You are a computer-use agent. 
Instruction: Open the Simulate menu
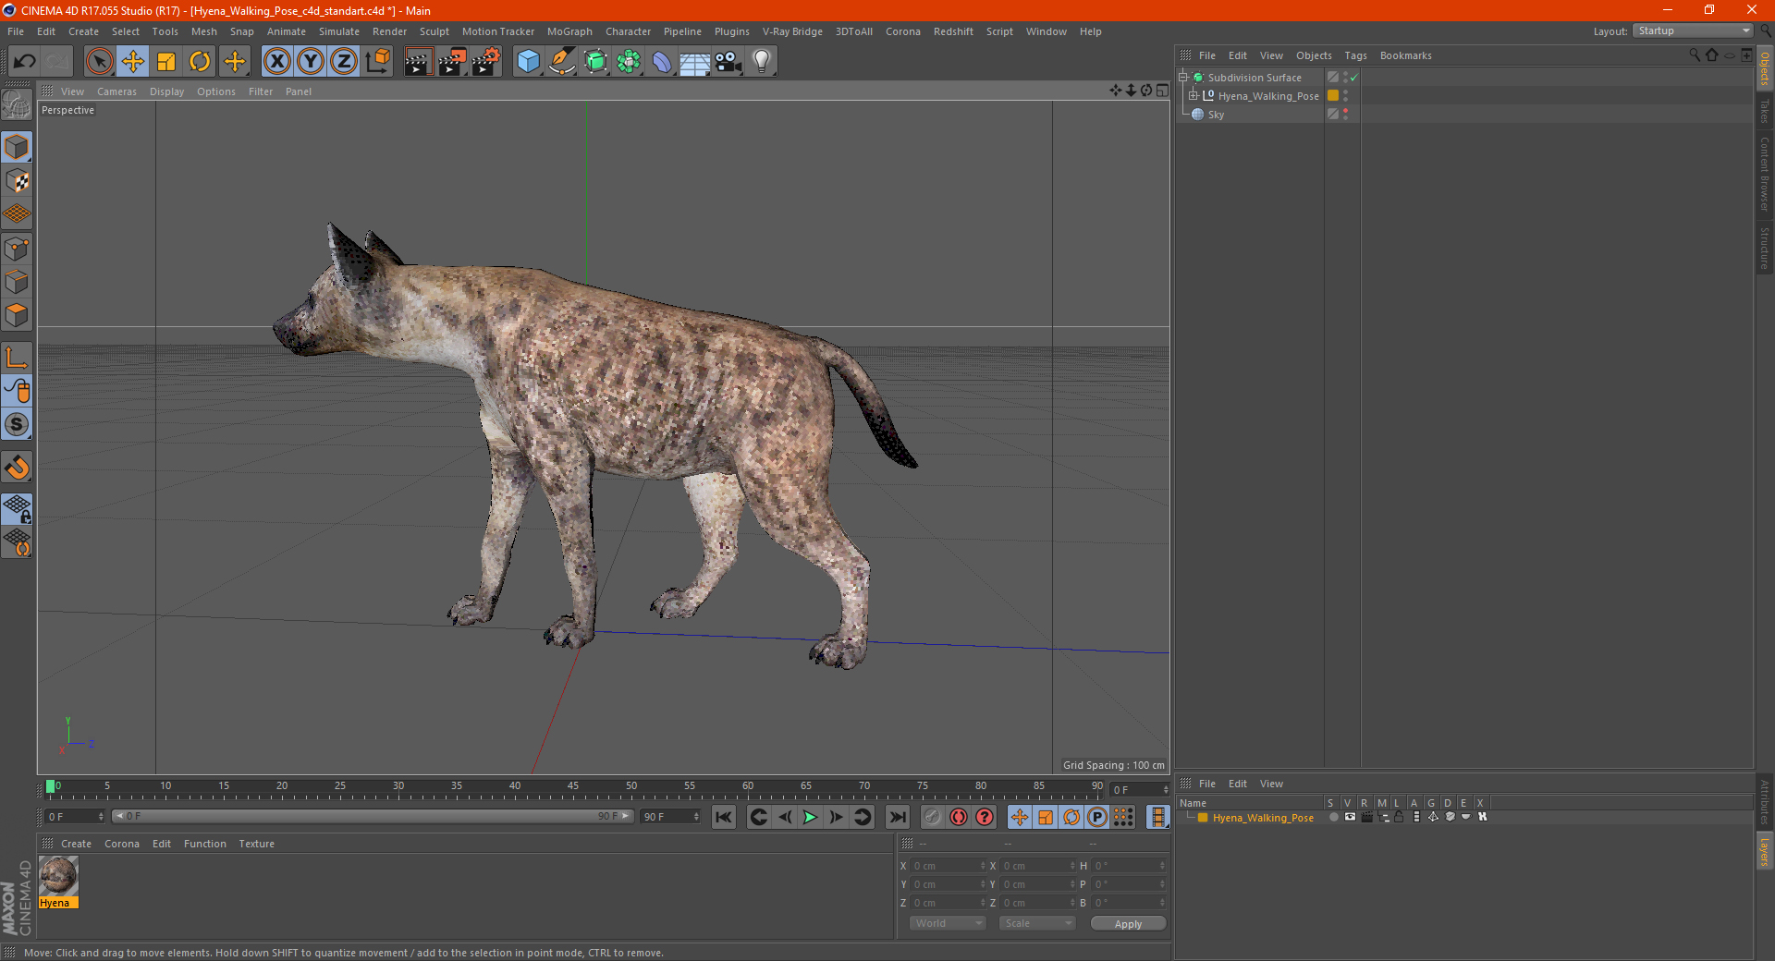tap(339, 31)
